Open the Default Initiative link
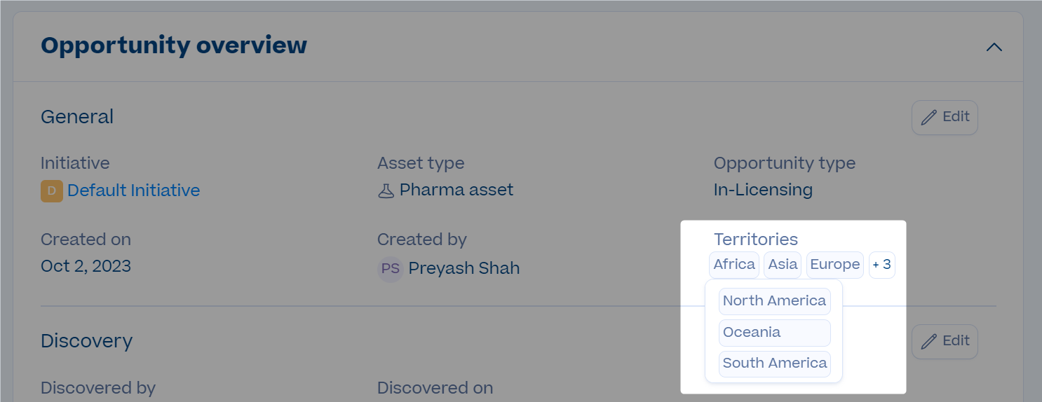1042x402 pixels. click(x=134, y=190)
